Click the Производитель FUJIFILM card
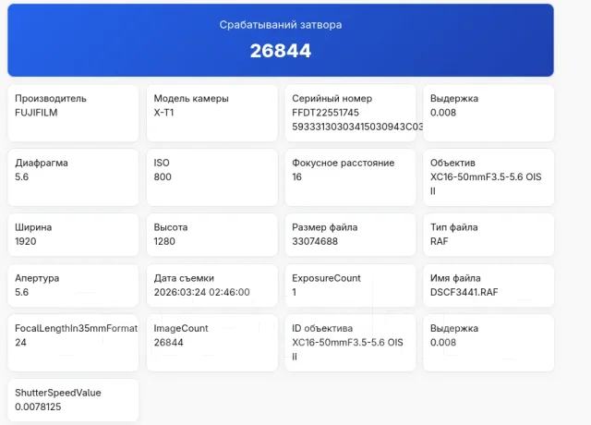The height and width of the screenshot is (425, 591). click(x=73, y=113)
